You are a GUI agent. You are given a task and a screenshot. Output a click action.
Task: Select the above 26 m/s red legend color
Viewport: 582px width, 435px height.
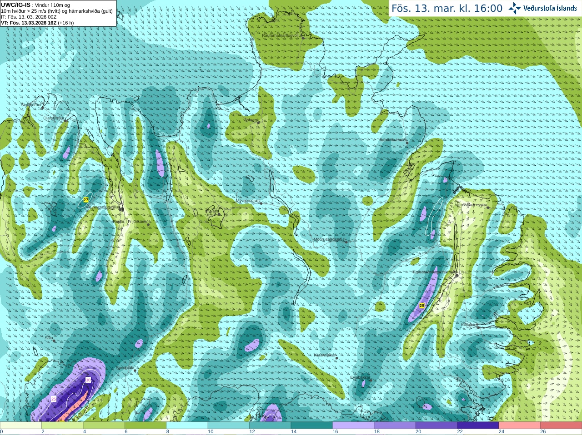[x=561, y=425]
